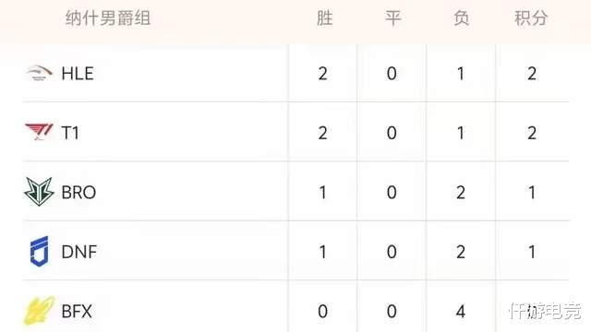Click DNF's draws value in 平 column
This screenshot has width=591, height=332.
click(x=392, y=252)
